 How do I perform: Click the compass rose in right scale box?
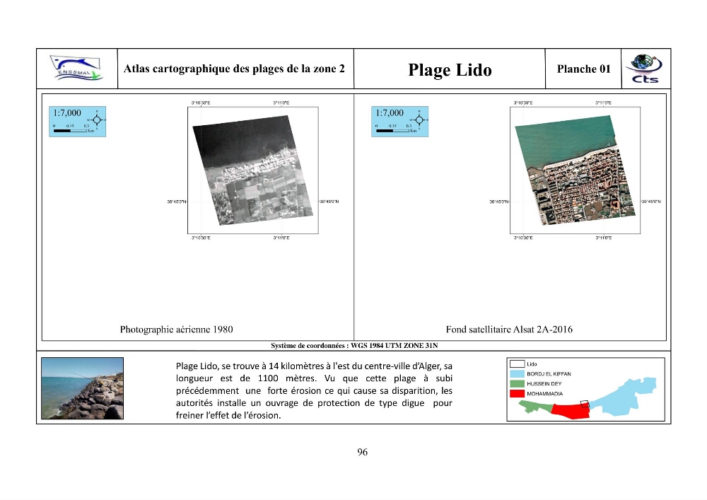(419, 120)
